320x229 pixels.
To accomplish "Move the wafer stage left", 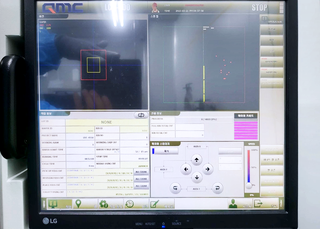I will 186,169.
